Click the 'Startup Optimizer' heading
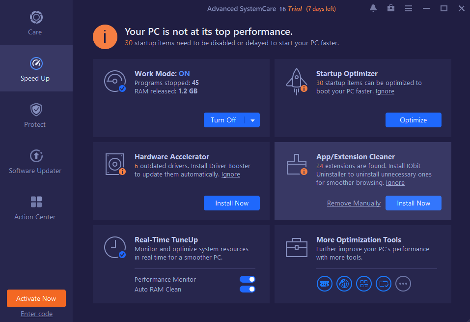This screenshot has height=322, width=470. click(347, 74)
